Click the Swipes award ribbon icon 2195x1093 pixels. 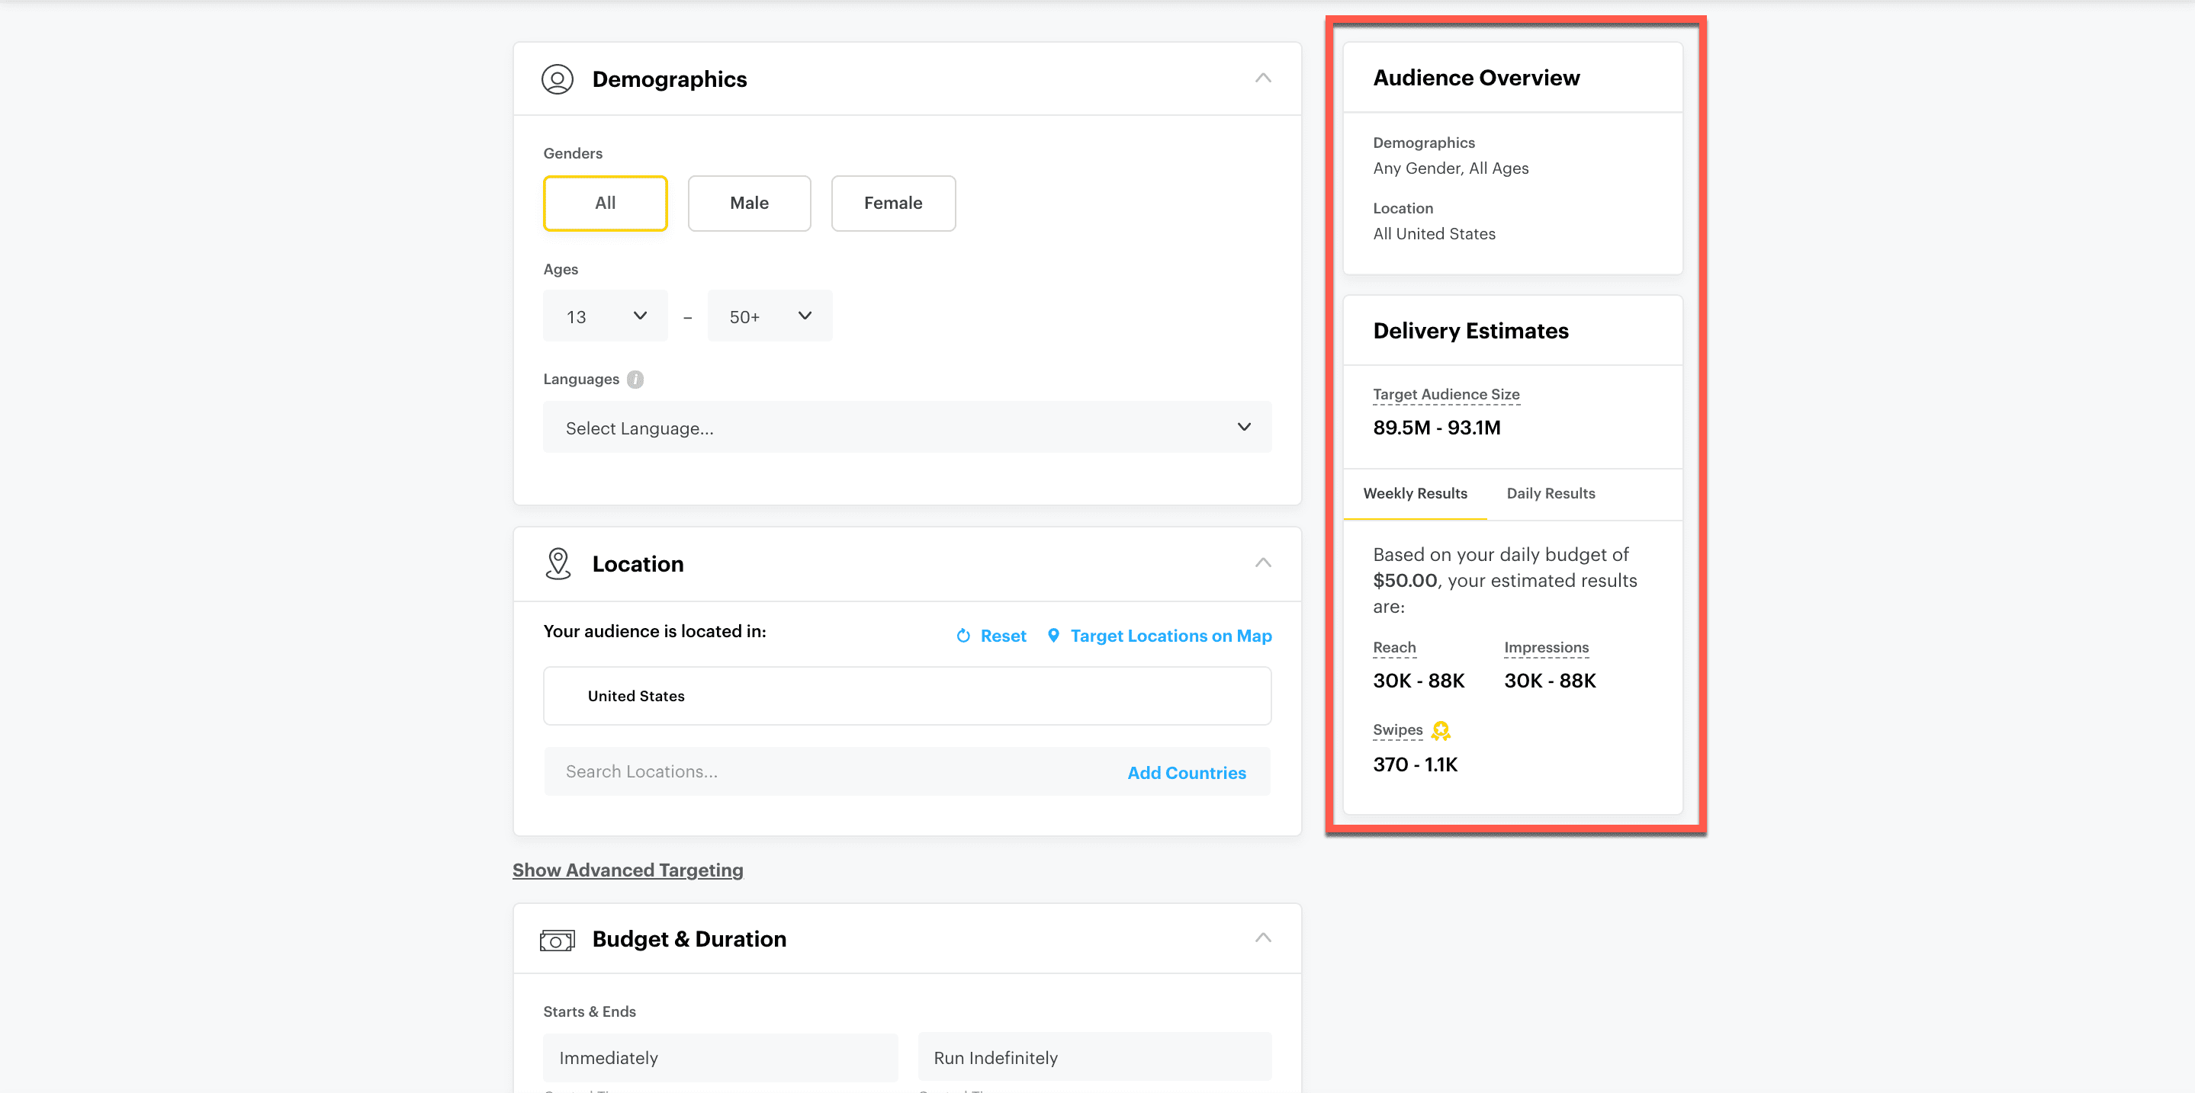tap(1440, 730)
